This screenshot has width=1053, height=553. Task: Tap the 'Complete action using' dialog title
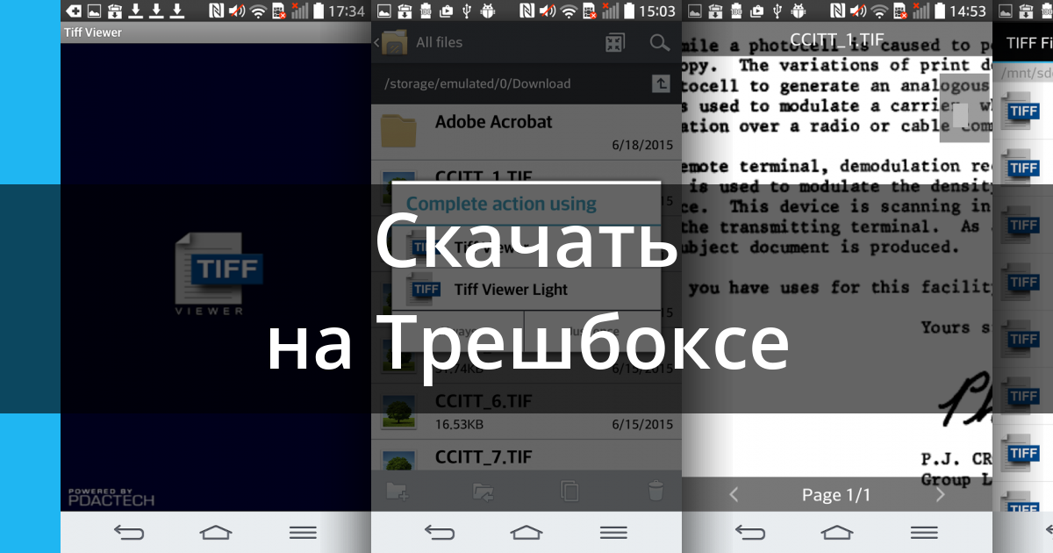[x=501, y=204]
